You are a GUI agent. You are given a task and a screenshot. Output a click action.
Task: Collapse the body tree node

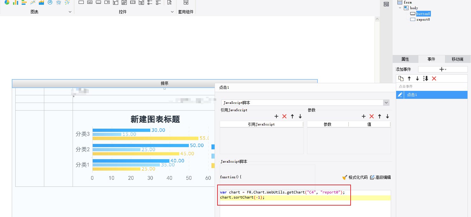click(400, 8)
